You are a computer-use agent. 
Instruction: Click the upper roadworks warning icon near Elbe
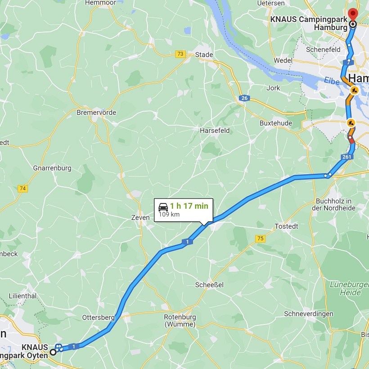(354, 90)
